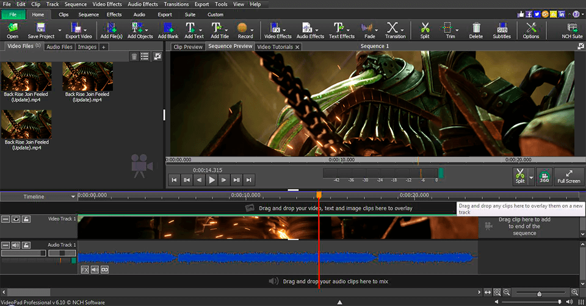Click the trash icon in the media bin
Image resolution: width=586 pixels, height=306 pixels.
[x=134, y=56]
